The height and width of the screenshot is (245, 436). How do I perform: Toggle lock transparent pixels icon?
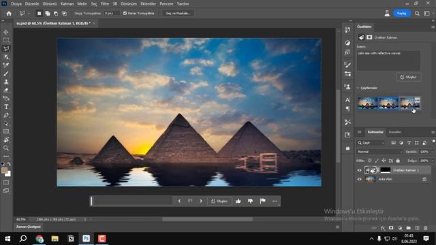click(x=369, y=161)
